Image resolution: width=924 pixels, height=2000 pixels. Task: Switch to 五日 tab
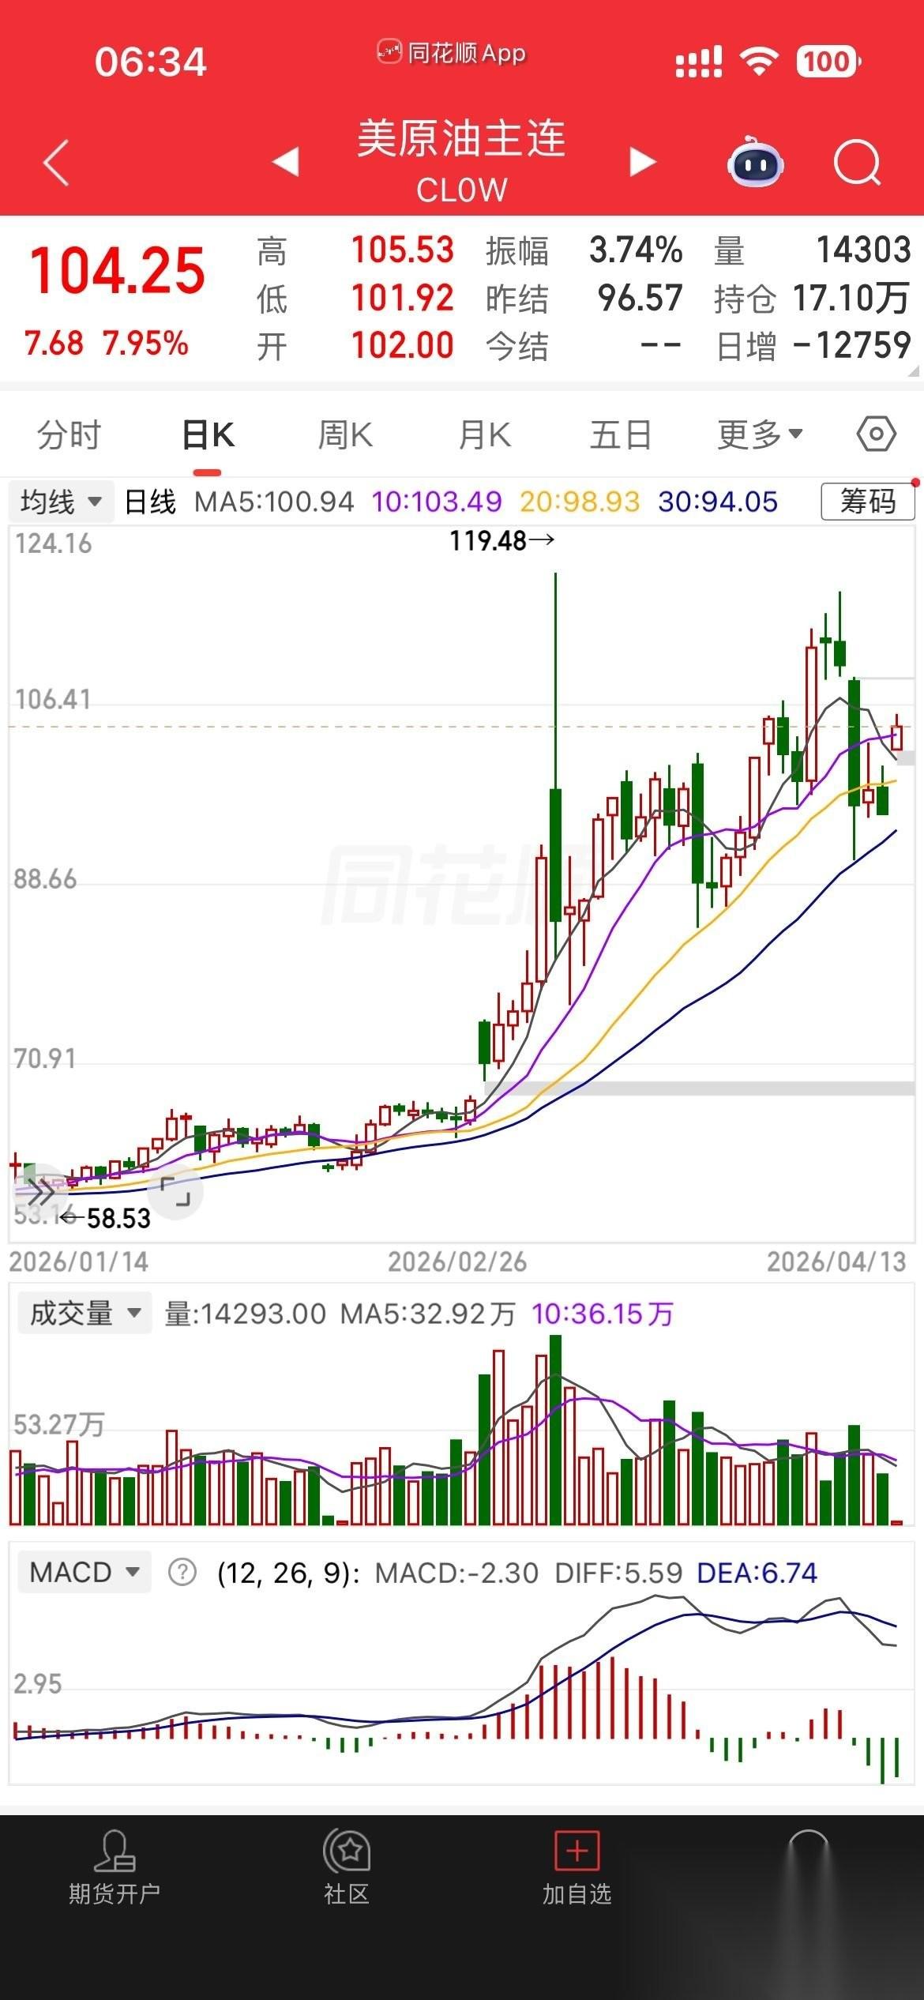point(622,435)
